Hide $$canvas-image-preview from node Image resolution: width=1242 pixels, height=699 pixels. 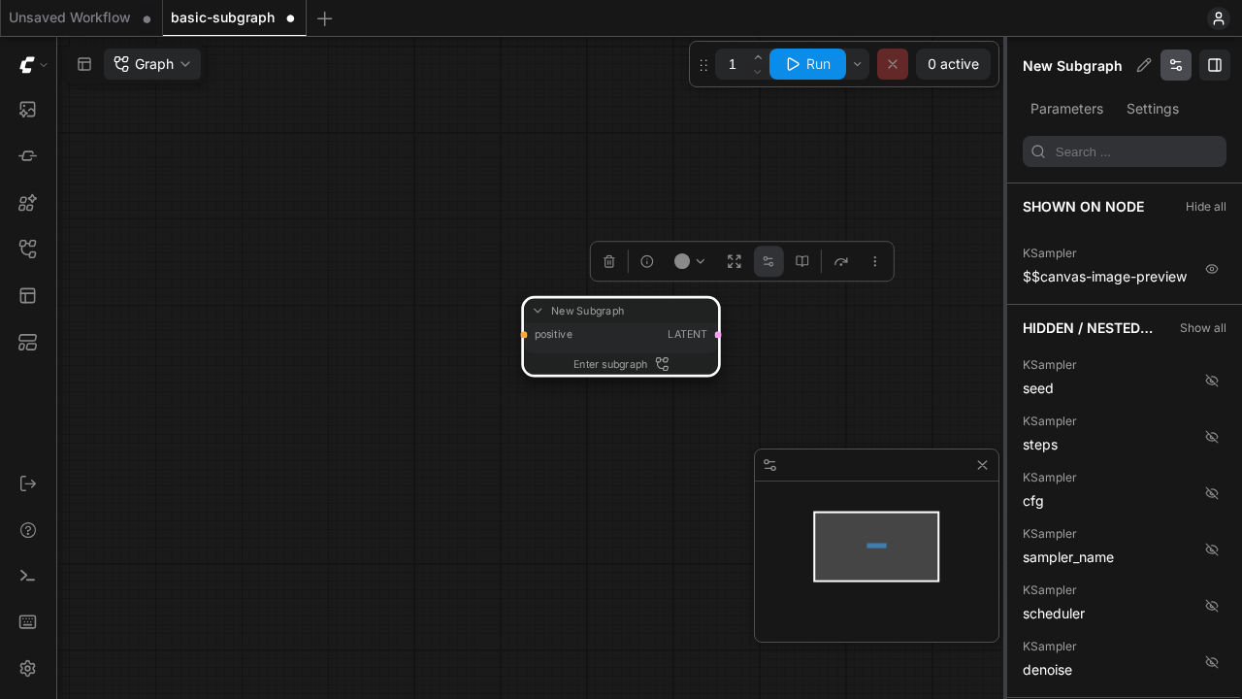1212,269
